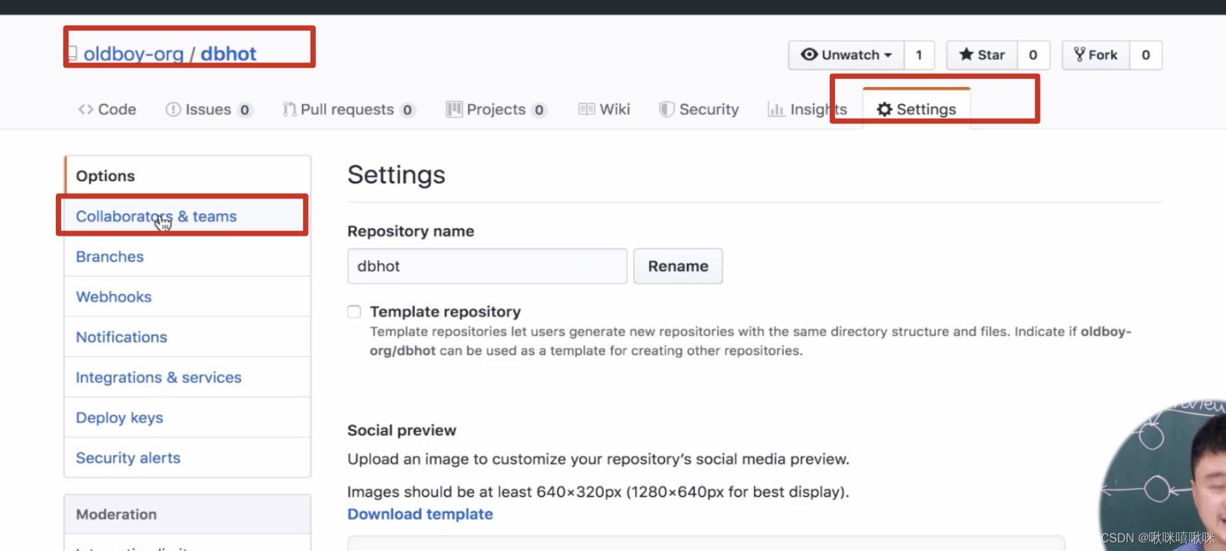Open the Security tab
Viewport: 1226px width, 551px height.
click(x=699, y=110)
